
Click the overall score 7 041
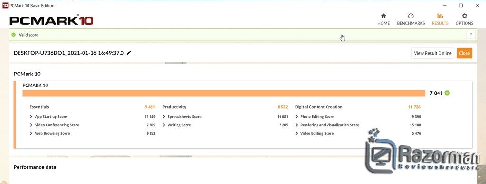(436, 93)
